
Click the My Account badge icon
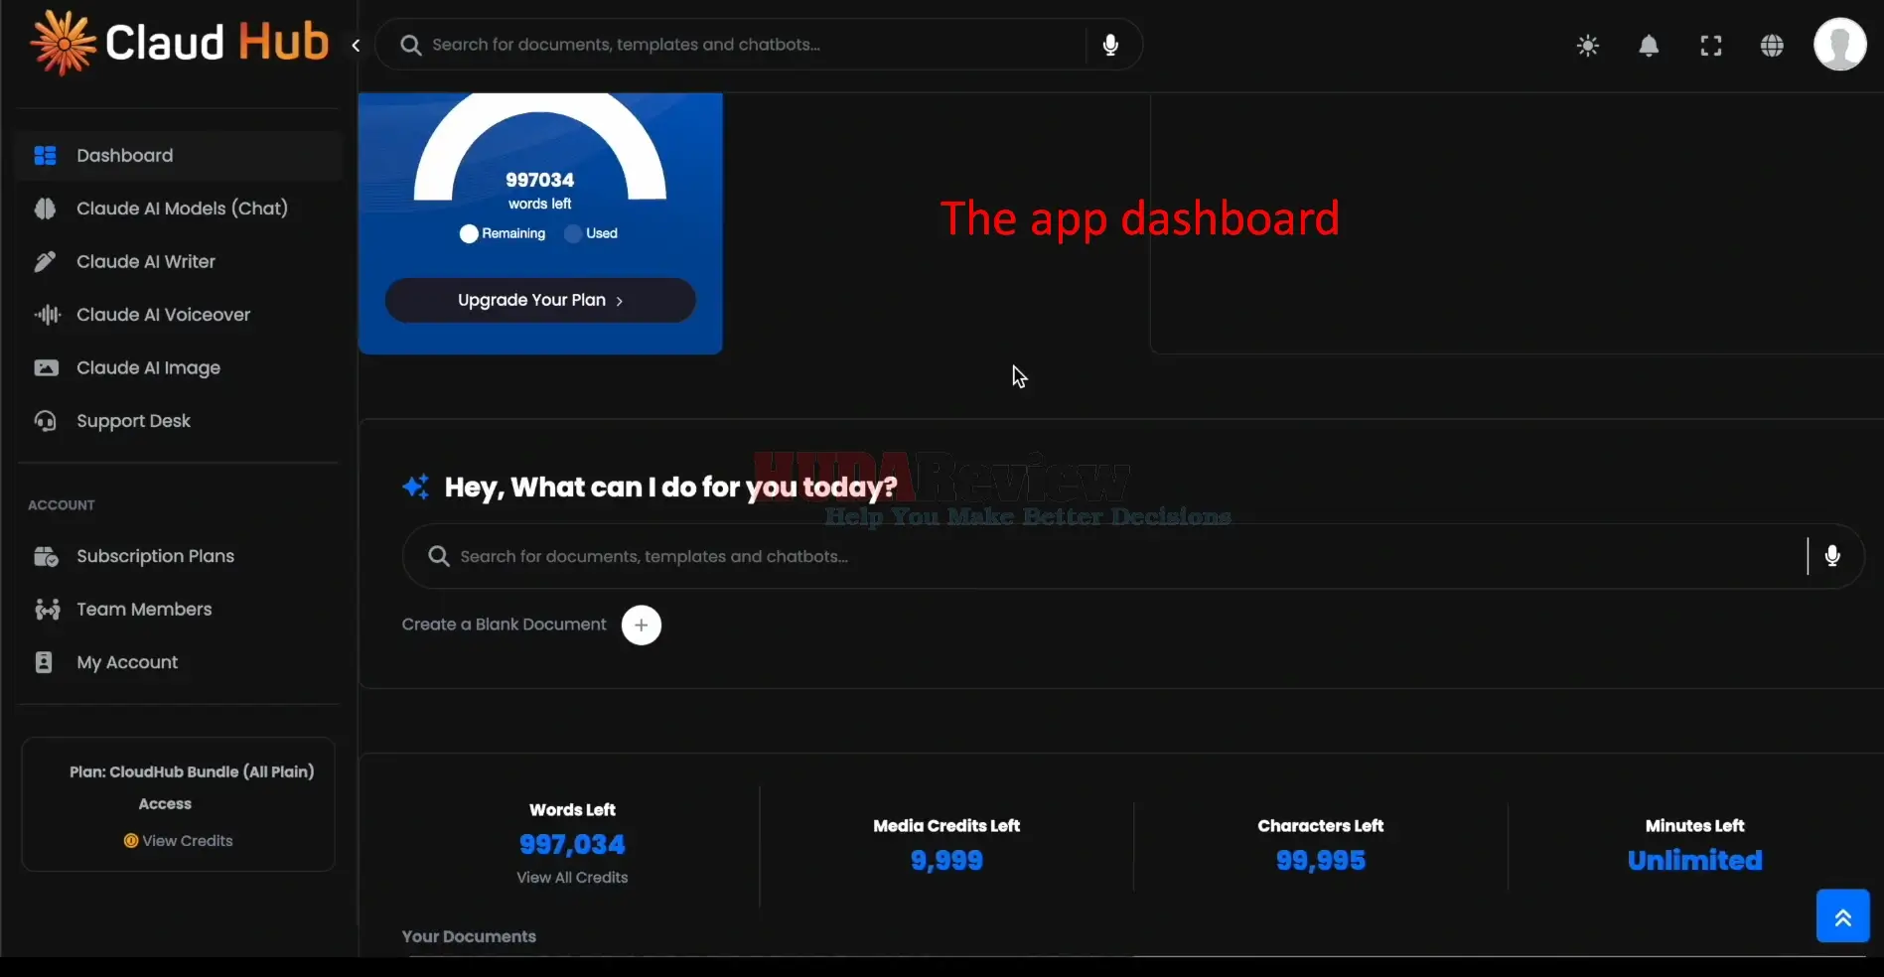coord(44,662)
